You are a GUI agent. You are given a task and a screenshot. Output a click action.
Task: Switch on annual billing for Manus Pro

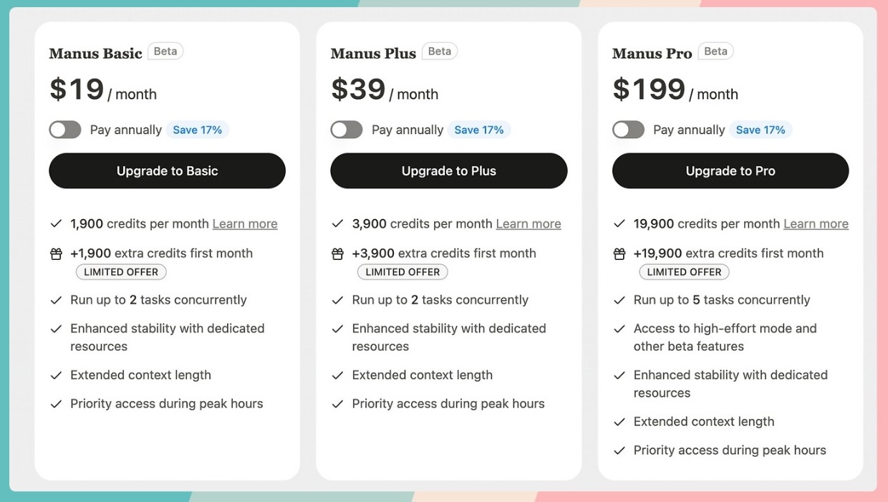tap(628, 130)
